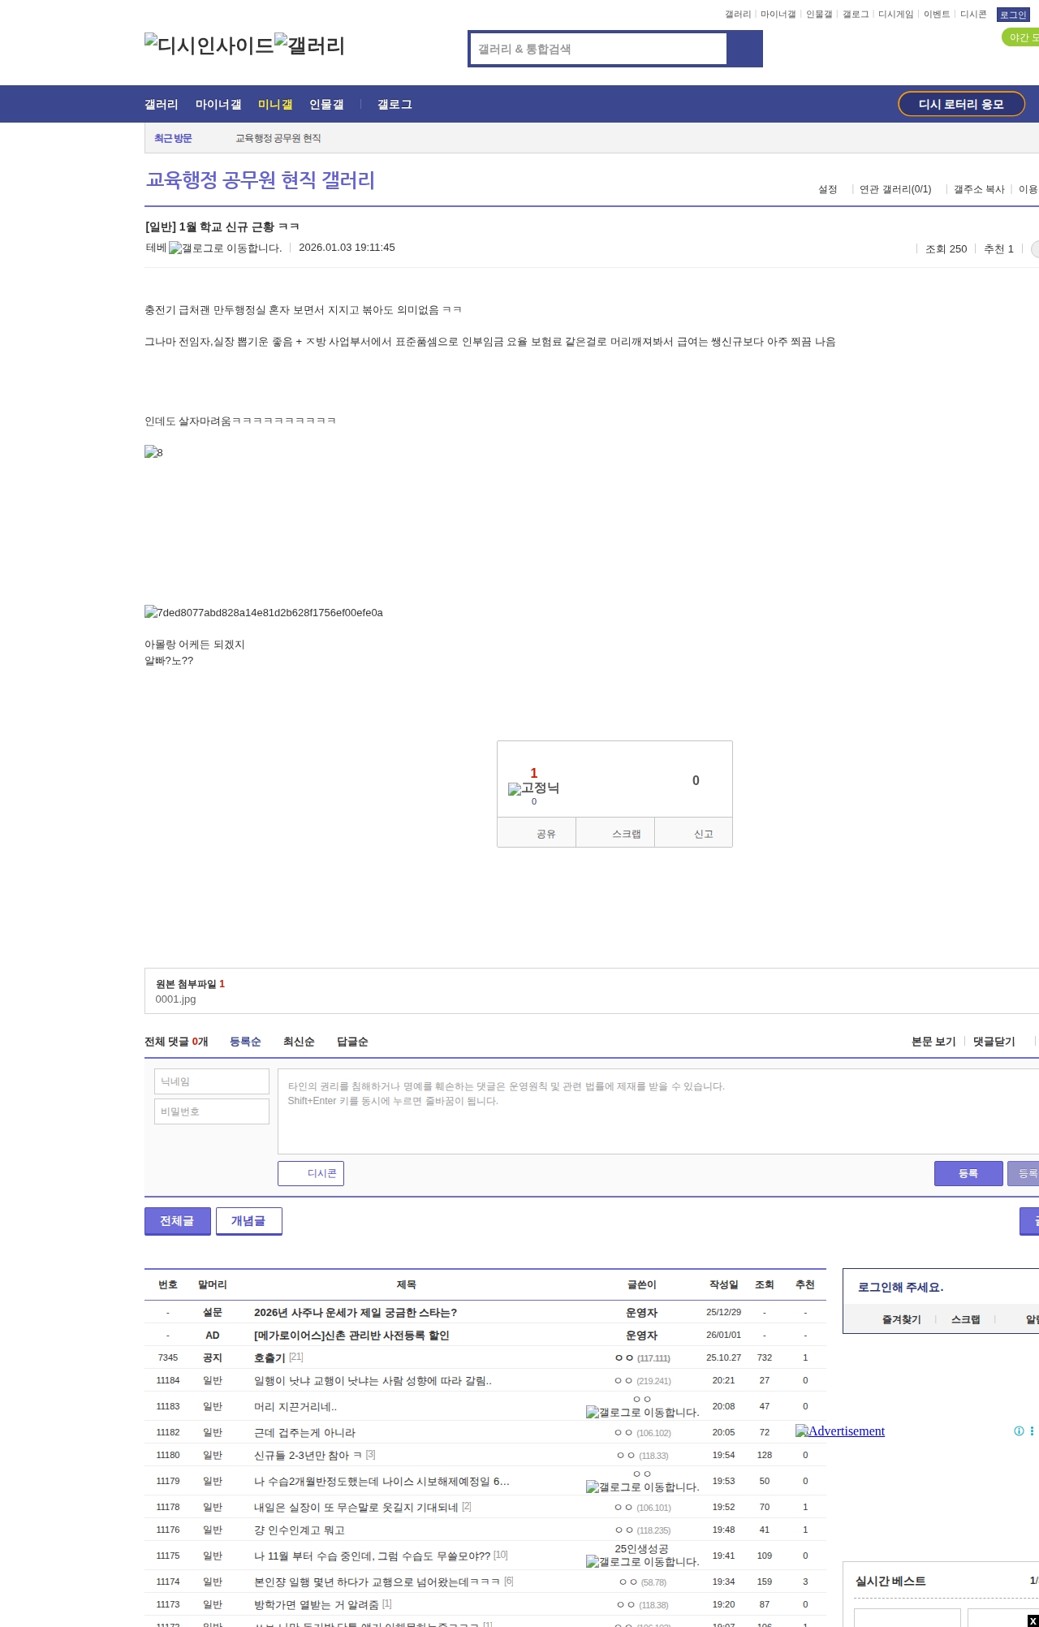Report the post with 신고
The height and width of the screenshot is (1627, 1039).
[694, 833]
